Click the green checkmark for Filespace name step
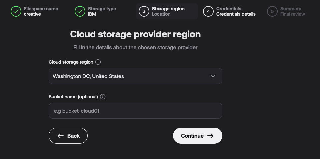This screenshot has height=159, width=320. point(16,11)
